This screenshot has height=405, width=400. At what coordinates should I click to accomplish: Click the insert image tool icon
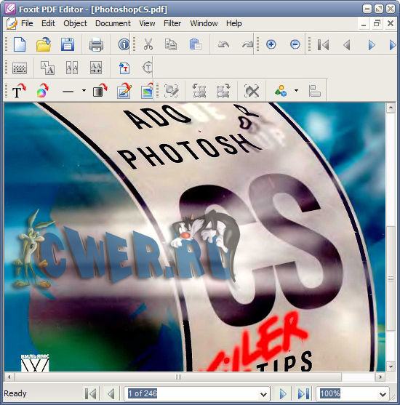point(147,91)
